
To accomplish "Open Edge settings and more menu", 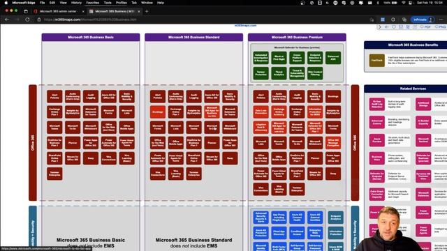I will [x=441, y=20].
